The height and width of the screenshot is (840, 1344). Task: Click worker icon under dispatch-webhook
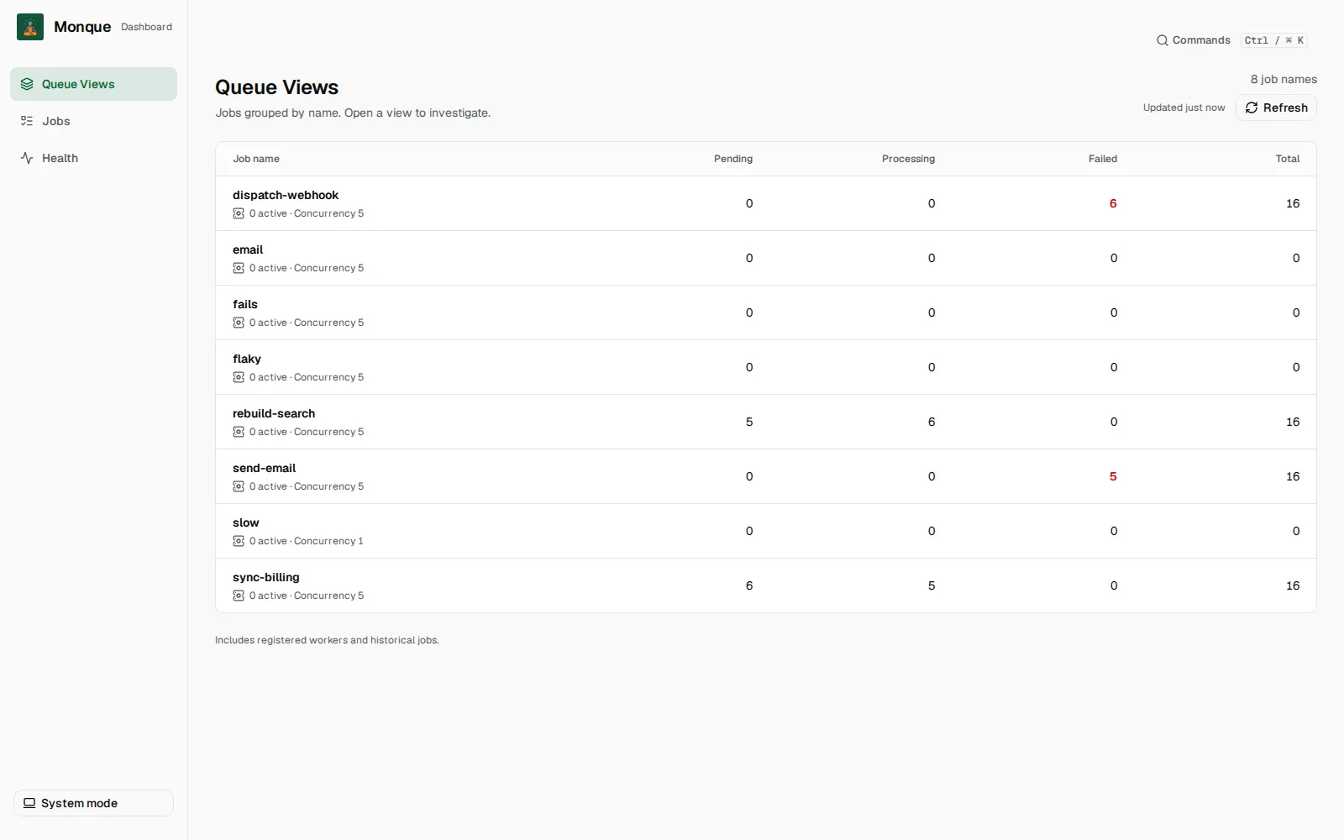pyautogui.click(x=239, y=213)
